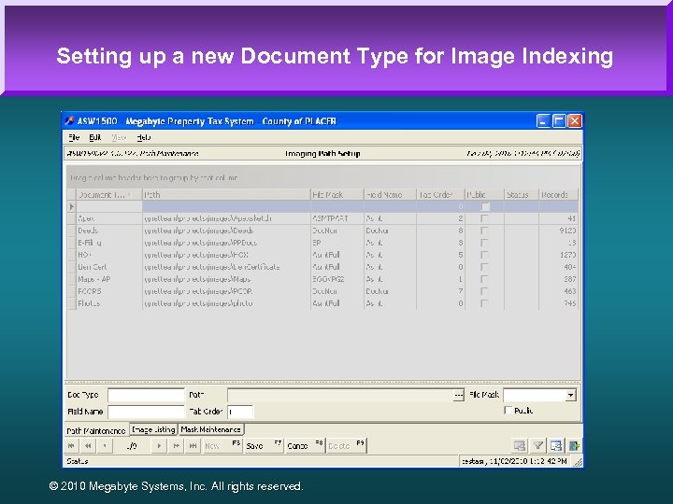Switch to the Image Listing tab
This screenshot has height=504, width=673.
(x=153, y=430)
